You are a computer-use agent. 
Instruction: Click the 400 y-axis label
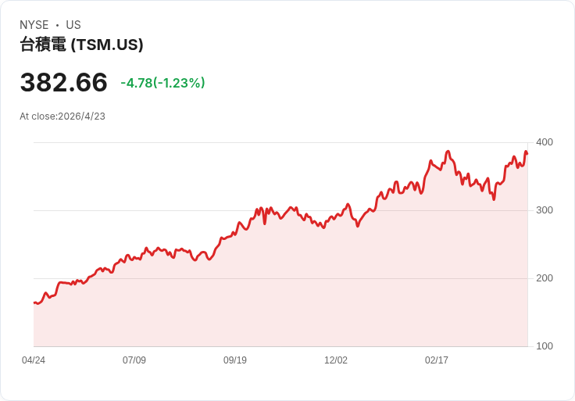545,142
